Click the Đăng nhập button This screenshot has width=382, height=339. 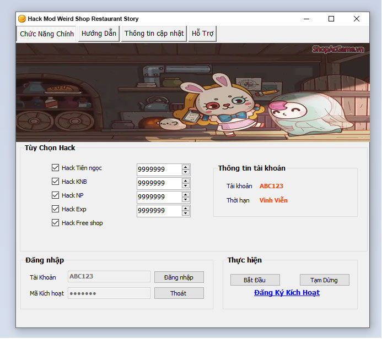click(179, 277)
